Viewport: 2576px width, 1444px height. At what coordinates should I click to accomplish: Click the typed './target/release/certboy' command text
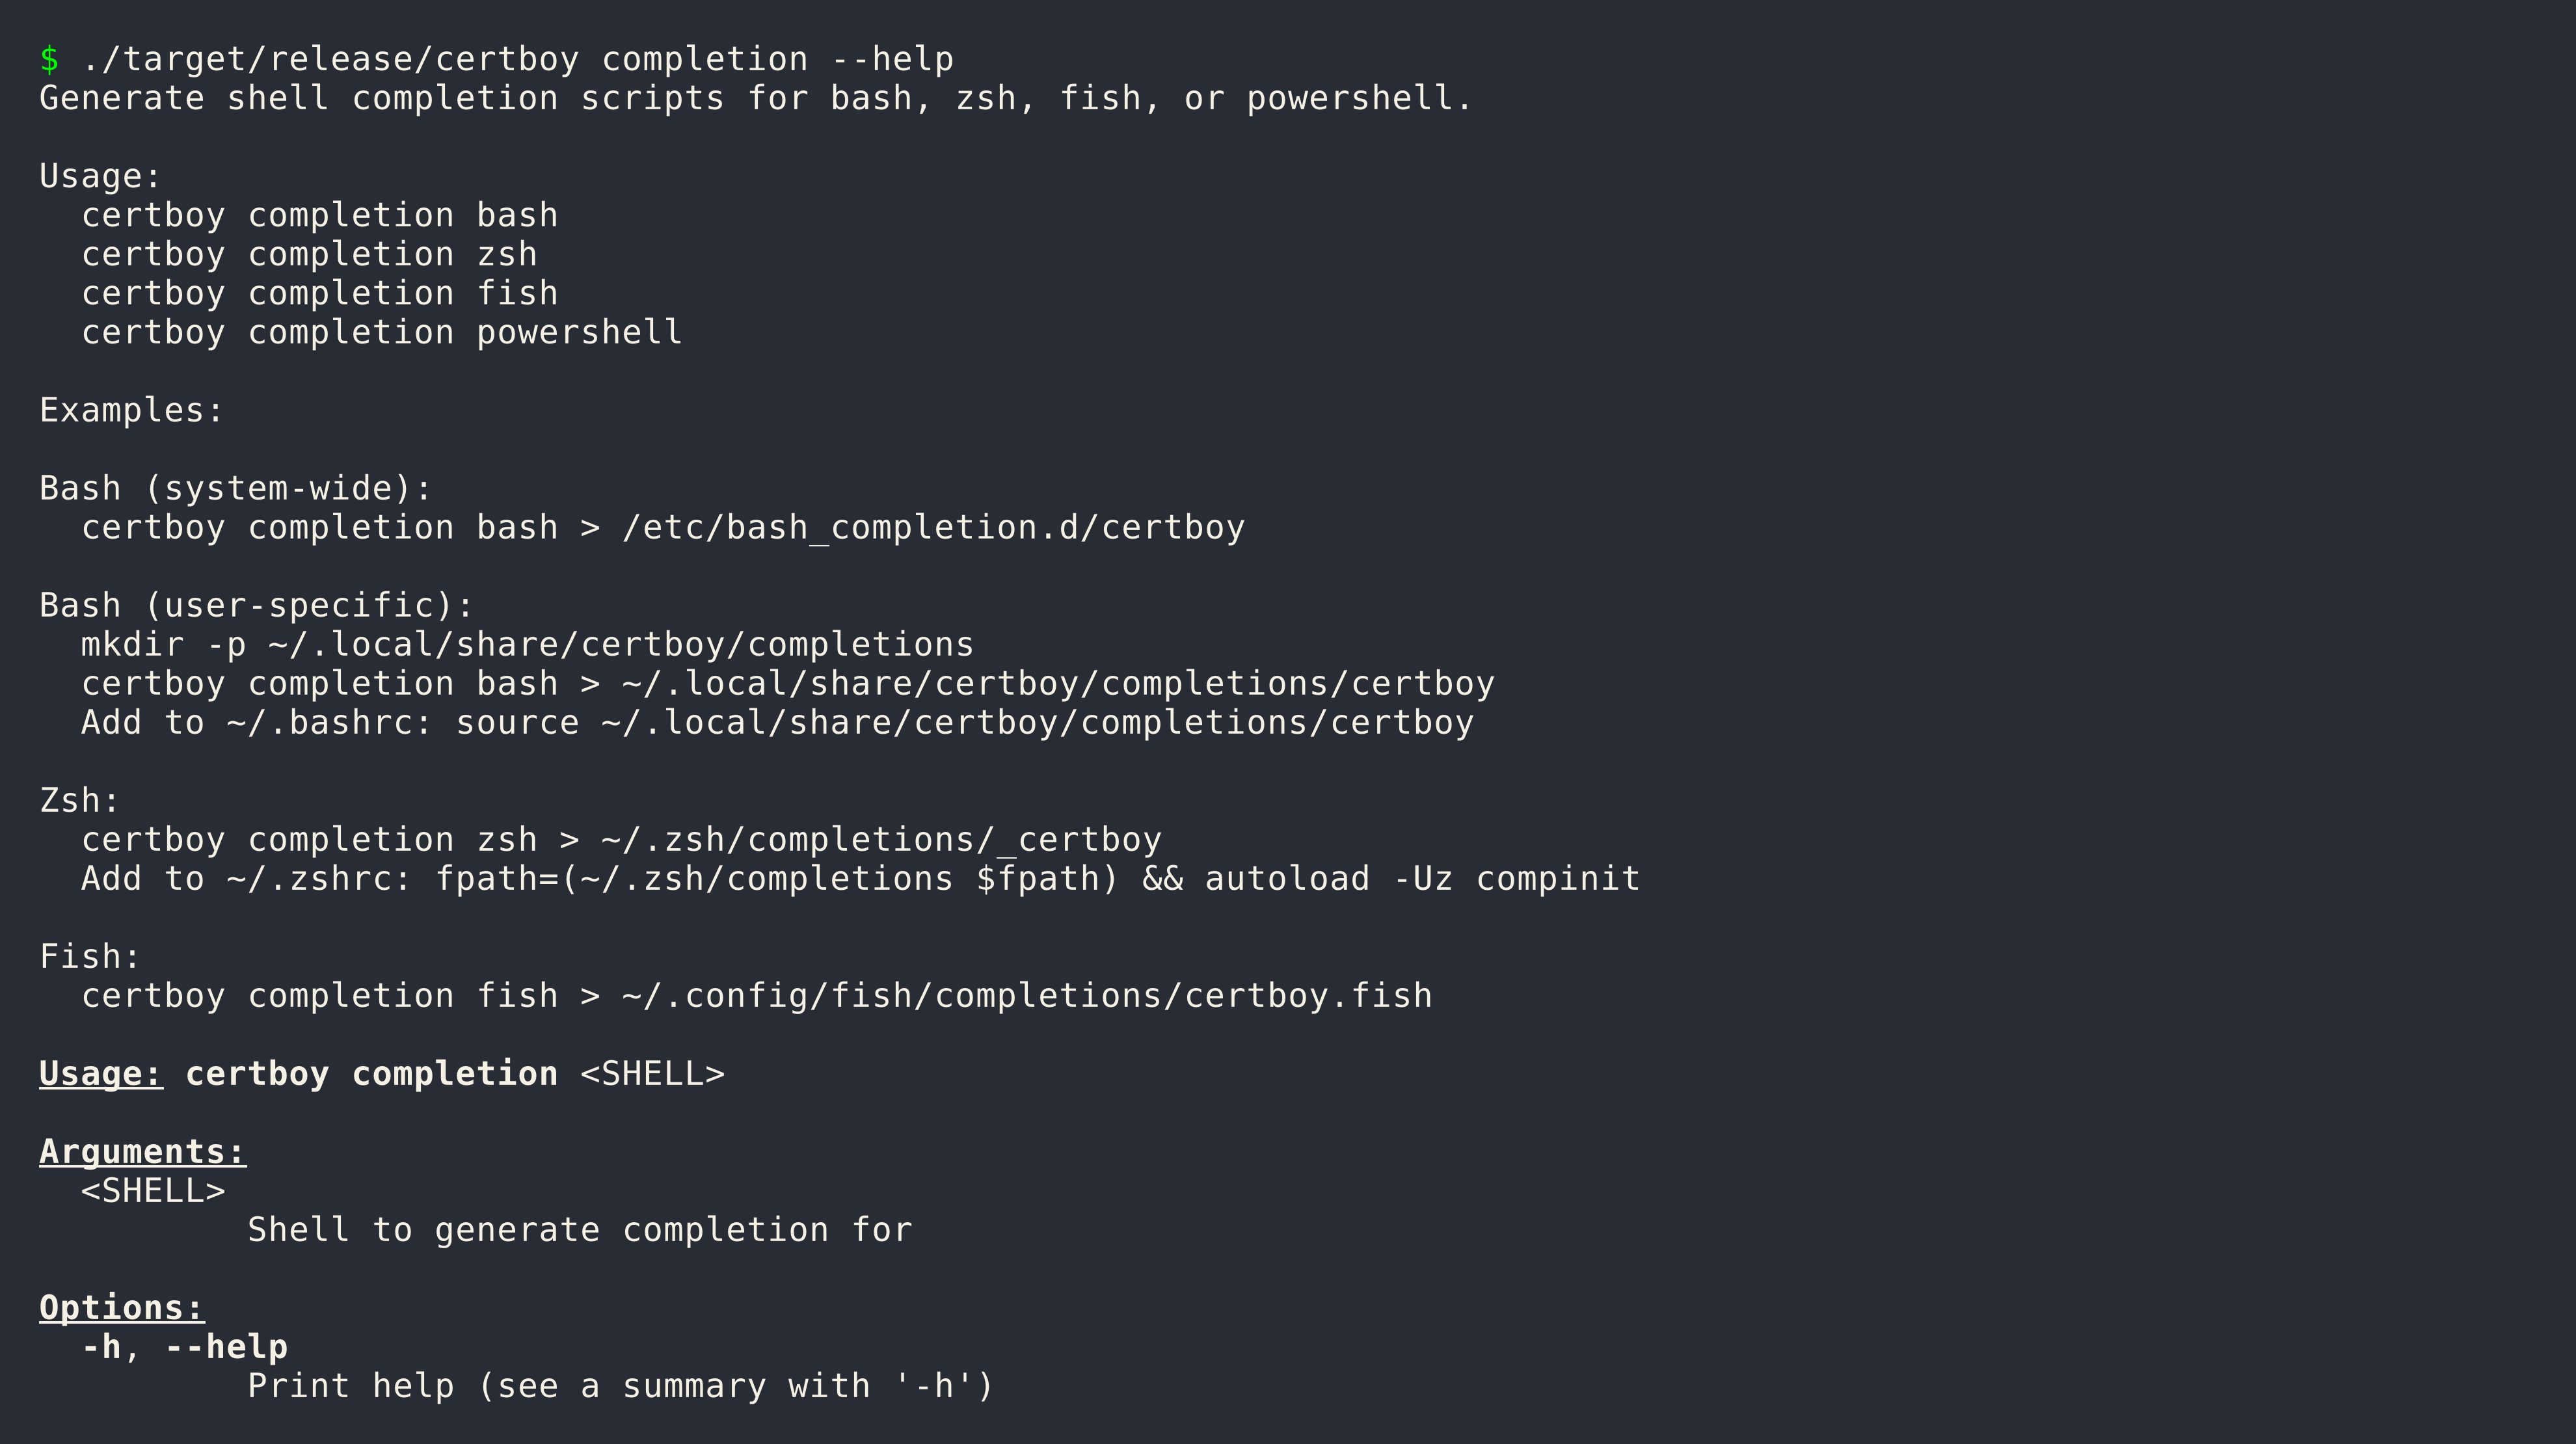[x=330, y=60]
